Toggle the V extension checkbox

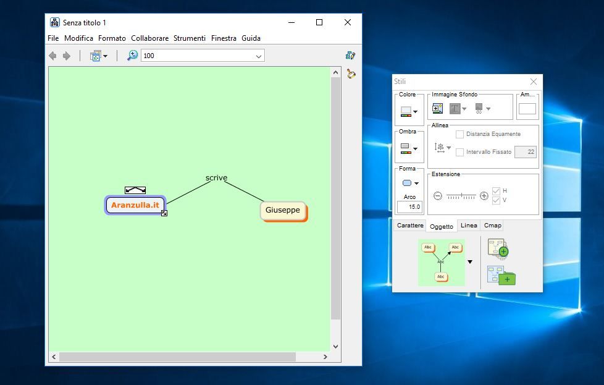coord(496,200)
